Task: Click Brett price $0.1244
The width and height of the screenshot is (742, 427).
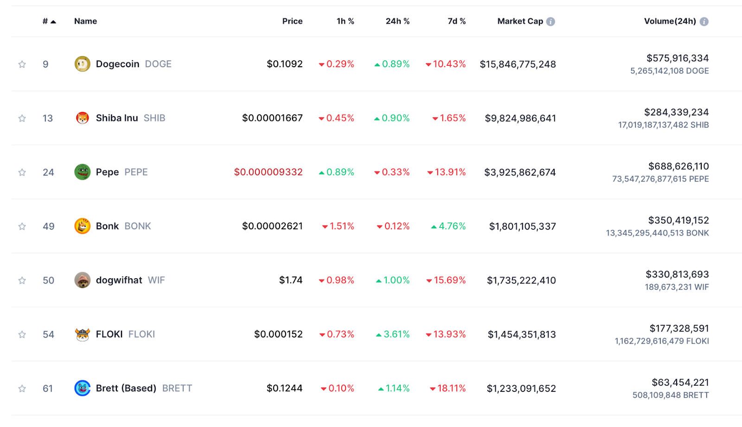Action: (x=284, y=388)
